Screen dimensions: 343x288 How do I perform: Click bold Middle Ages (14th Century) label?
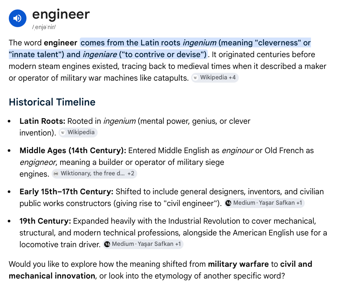(x=73, y=151)
